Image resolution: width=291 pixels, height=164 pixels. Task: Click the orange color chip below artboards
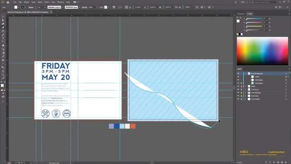pos(133,126)
